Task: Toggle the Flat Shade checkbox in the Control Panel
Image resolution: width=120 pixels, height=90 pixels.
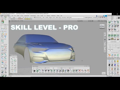Action: click(x=119, y=52)
